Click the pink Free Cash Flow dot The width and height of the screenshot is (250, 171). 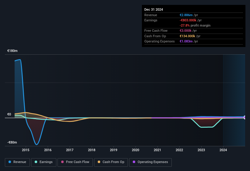(62, 162)
